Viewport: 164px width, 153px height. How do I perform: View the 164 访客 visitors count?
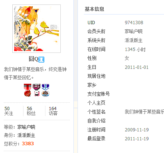(x=53, y=111)
